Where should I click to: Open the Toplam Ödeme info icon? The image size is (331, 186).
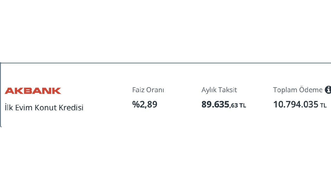pyautogui.click(x=328, y=90)
